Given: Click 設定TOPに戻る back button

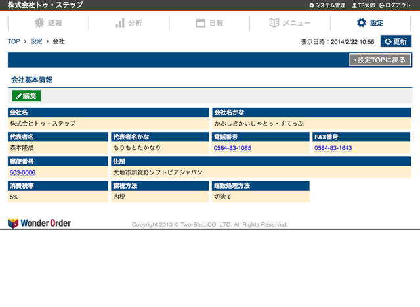Looking at the screenshot, I should coord(381,60).
